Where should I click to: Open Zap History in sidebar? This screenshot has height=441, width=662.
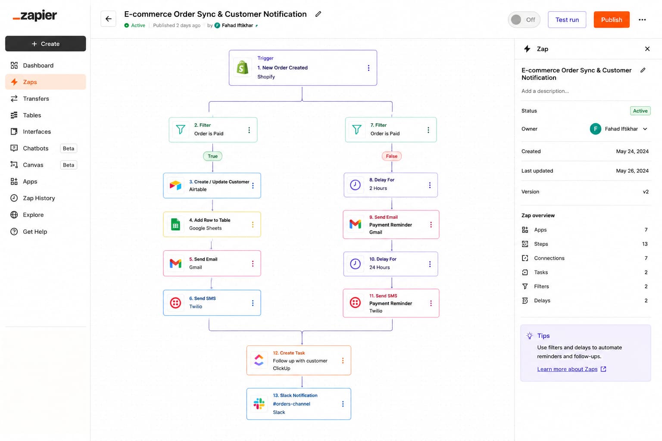[x=45, y=198]
